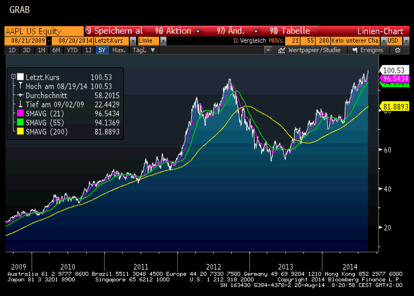Open the settings gear icon
414x296 pixels.
pos(398,50)
